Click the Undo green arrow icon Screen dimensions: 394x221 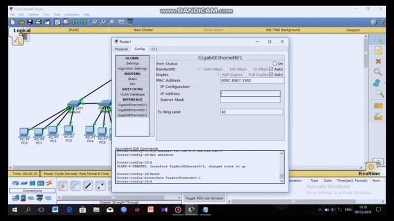(x=75, y=22)
